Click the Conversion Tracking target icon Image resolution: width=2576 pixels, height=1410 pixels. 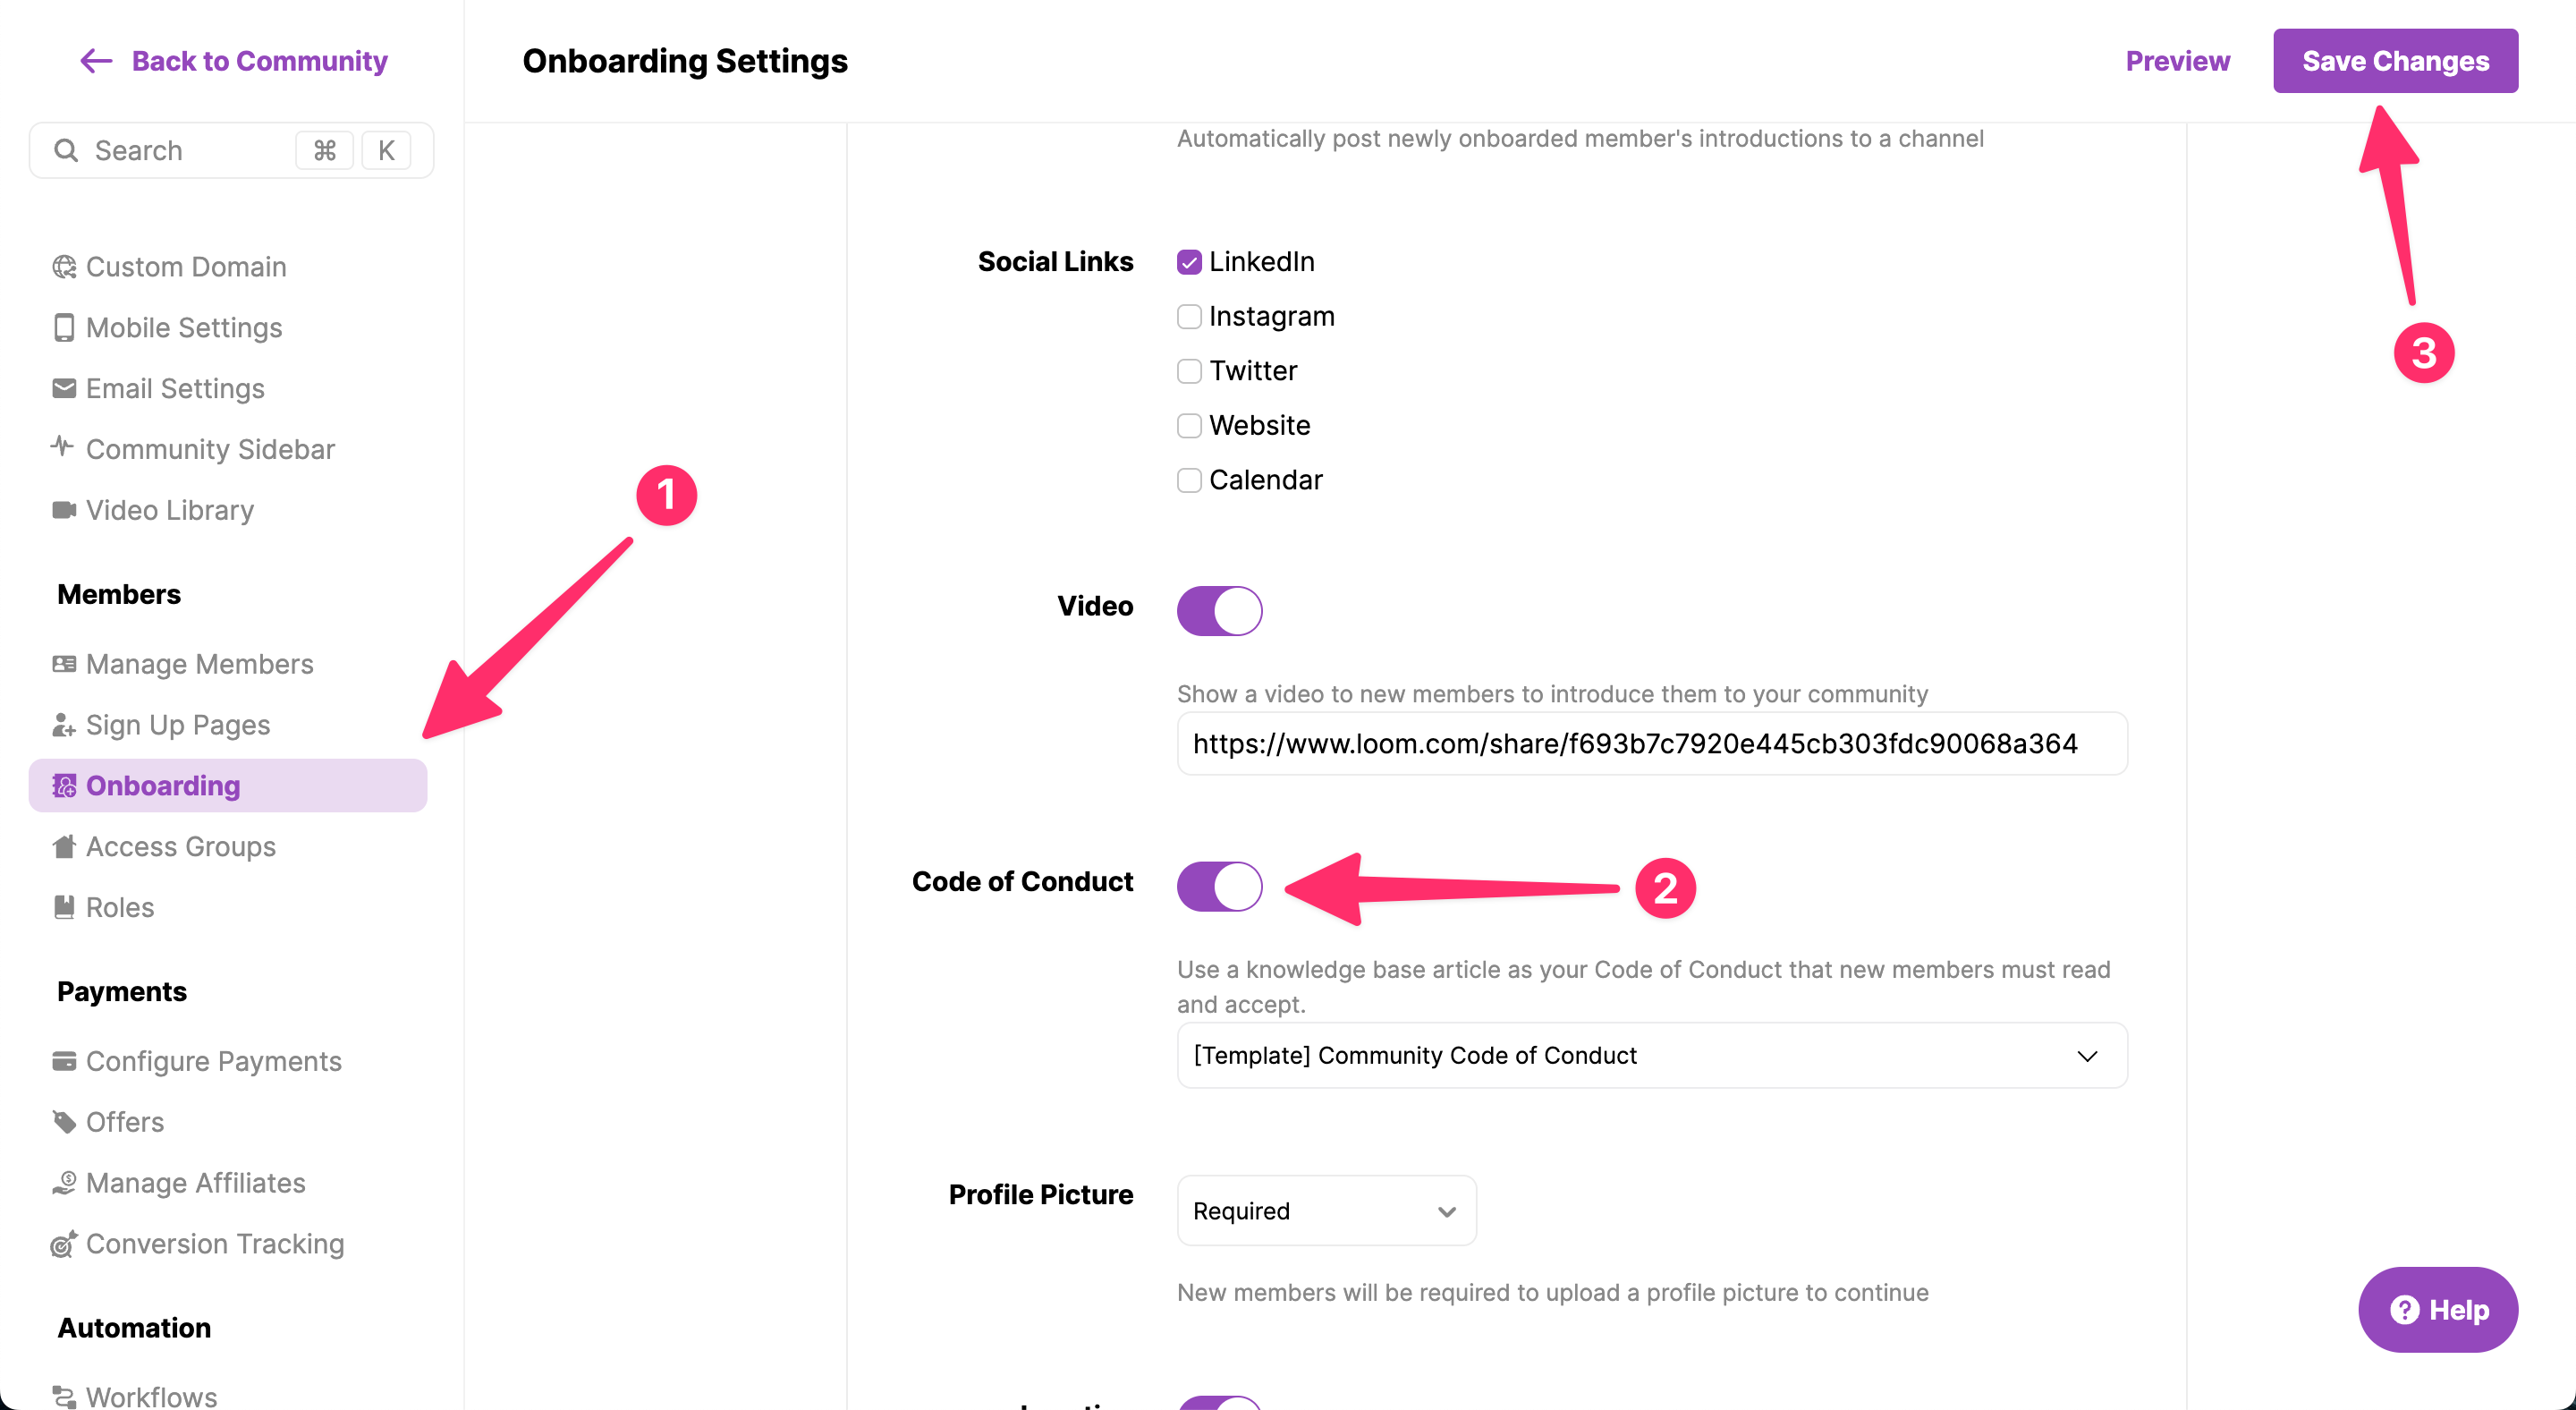pyautogui.click(x=64, y=1244)
